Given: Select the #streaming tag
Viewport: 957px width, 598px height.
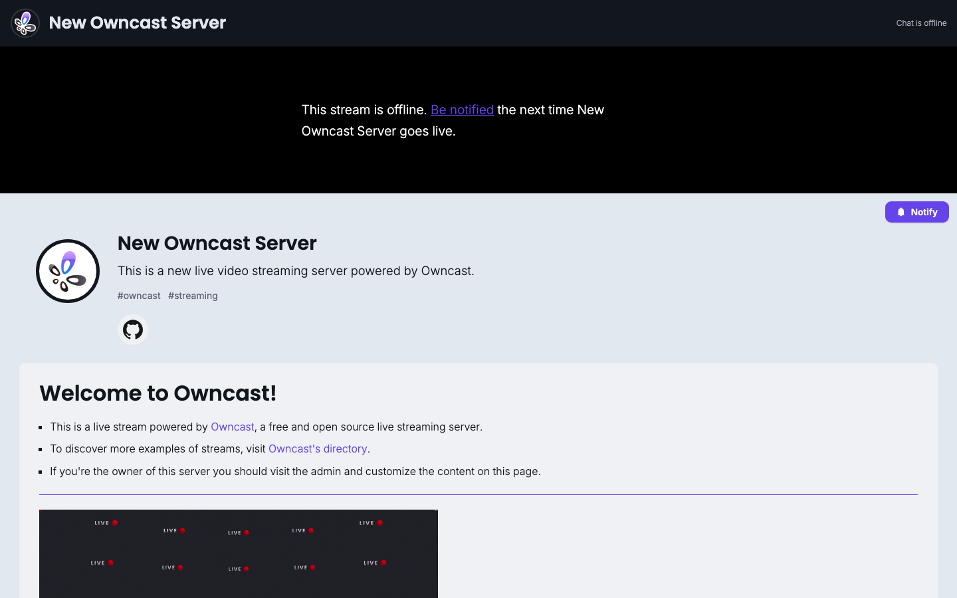Looking at the screenshot, I should point(193,296).
